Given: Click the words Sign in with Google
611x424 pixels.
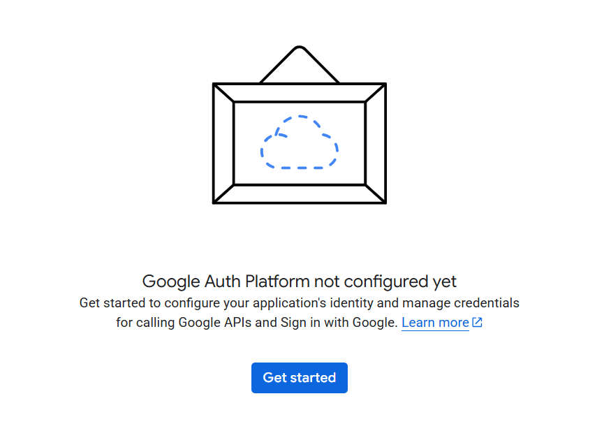Looking at the screenshot, I should tap(339, 323).
